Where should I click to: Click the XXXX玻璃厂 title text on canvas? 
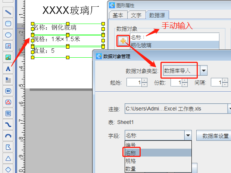(71, 10)
